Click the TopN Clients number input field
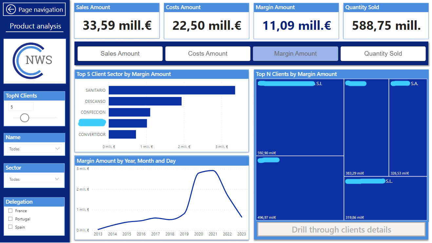 pyautogui.click(x=21, y=107)
